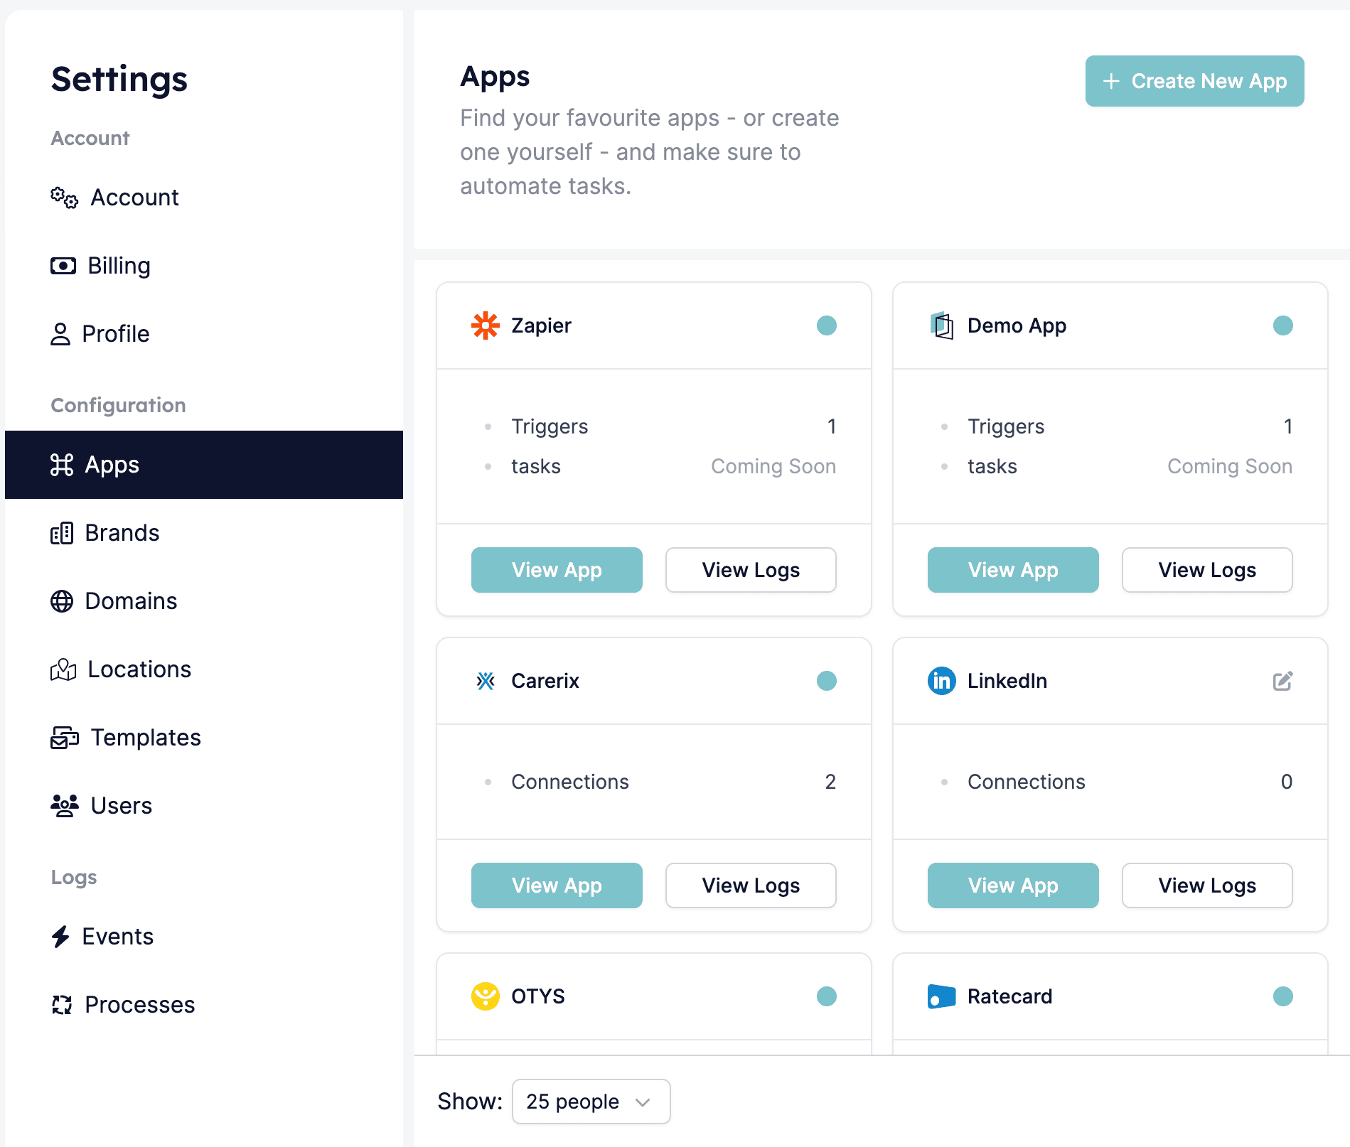Image resolution: width=1350 pixels, height=1147 pixels.
Task: Select Brands in Configuration section
Action: tap(204, 533)
